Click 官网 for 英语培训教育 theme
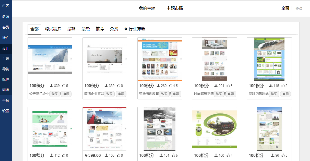310x161 pixels. coord(176,94)
